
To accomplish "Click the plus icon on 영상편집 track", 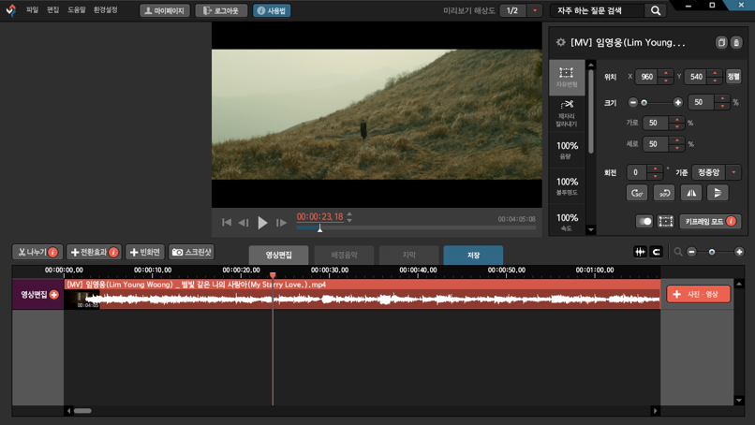I will pos(54,295).
